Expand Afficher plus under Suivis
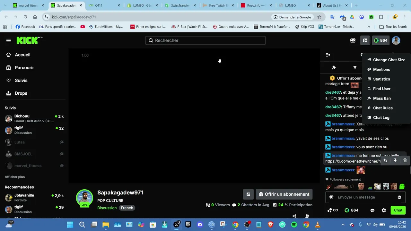 15,177
